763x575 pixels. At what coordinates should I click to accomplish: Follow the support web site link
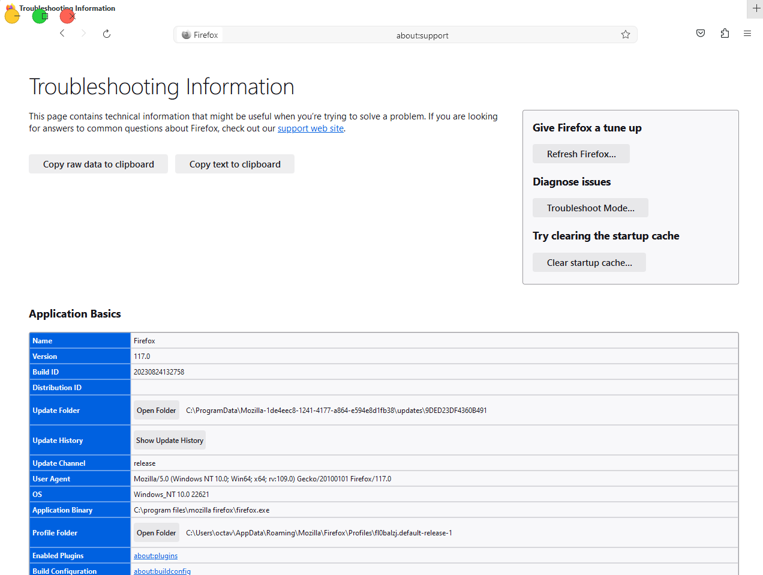point(310,128)
